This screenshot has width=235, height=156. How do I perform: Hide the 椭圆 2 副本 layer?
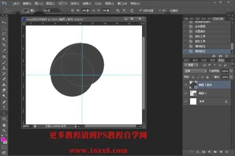pyautogui.click(x=186, y=85)
